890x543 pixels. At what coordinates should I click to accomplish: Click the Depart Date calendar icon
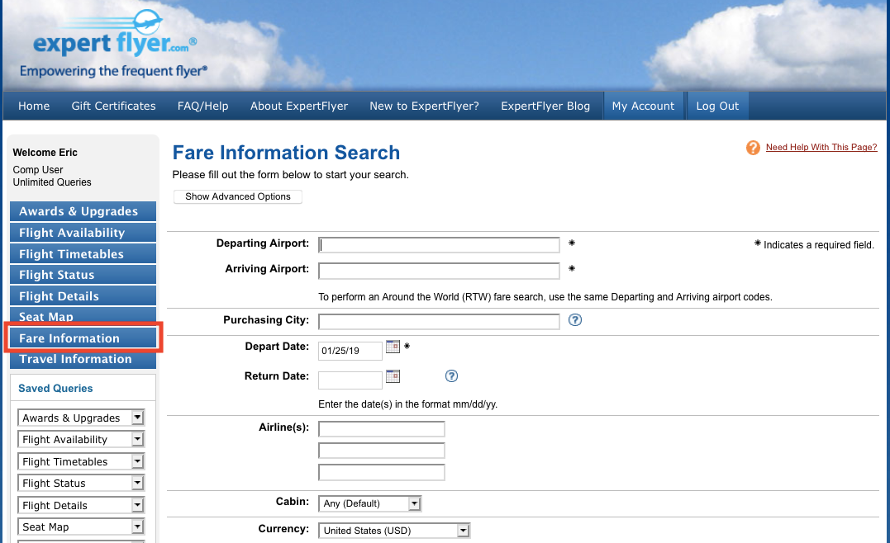[393, 347]
